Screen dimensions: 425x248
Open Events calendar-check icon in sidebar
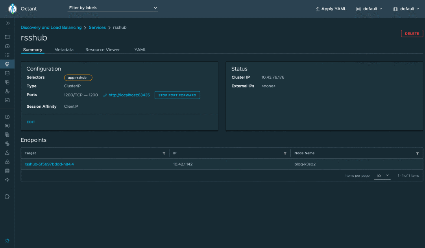[7, 100]
